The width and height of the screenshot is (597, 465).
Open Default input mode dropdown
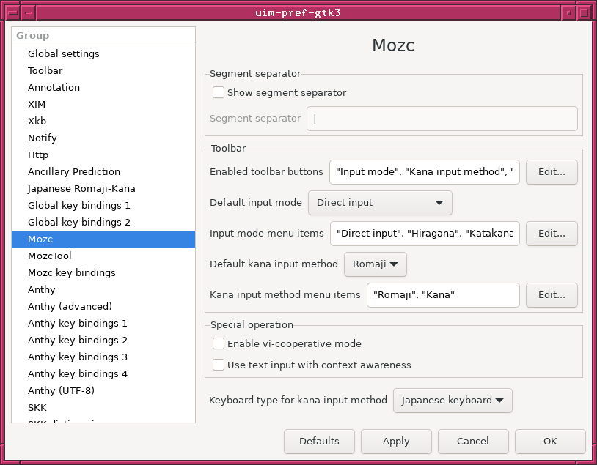point(380,203)
